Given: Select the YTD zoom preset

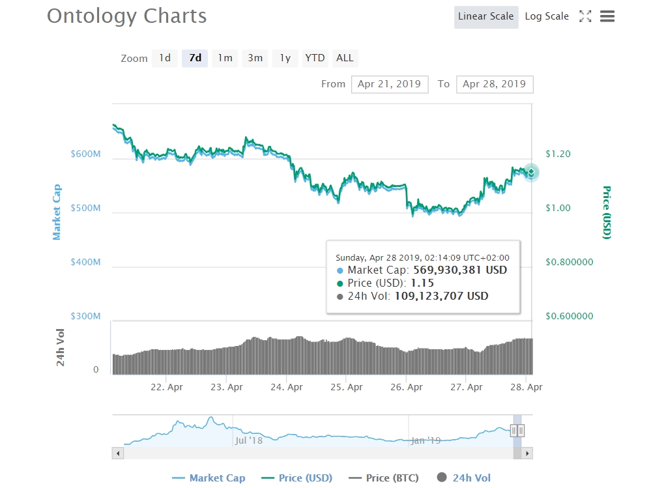Looking at the screenshot, I should 315,58.
